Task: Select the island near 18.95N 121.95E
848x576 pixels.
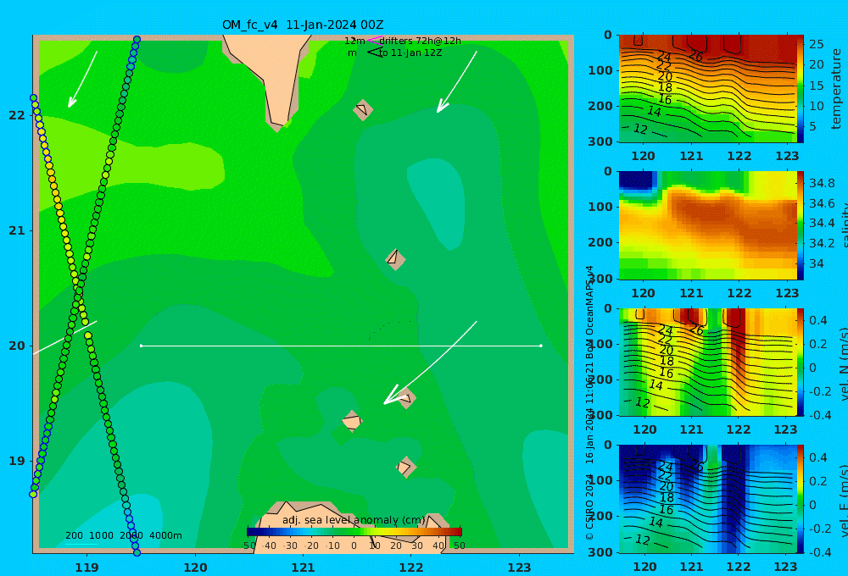Action: 405,467
